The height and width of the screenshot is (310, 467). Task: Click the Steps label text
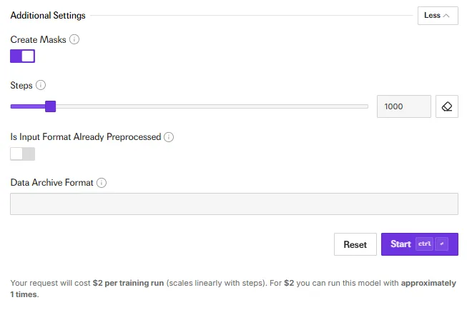click(x=21, y=85)
